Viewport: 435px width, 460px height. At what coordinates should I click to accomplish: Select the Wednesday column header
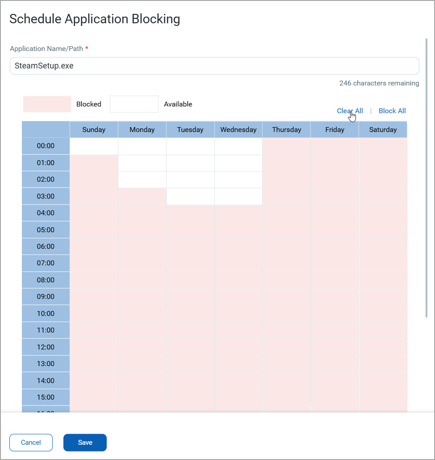(x=238, y=130)
